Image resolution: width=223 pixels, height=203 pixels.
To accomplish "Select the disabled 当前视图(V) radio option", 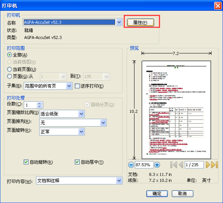I will click(9, 62).
